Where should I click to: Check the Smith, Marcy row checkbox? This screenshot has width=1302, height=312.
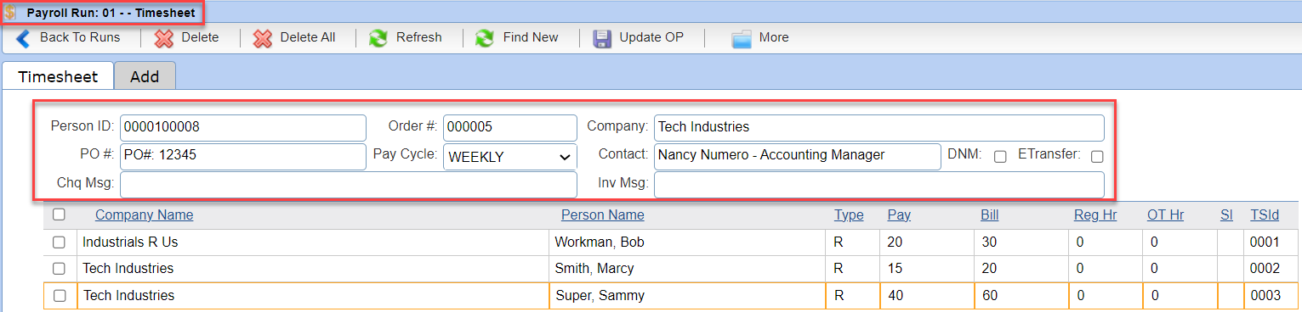[59, 269]
